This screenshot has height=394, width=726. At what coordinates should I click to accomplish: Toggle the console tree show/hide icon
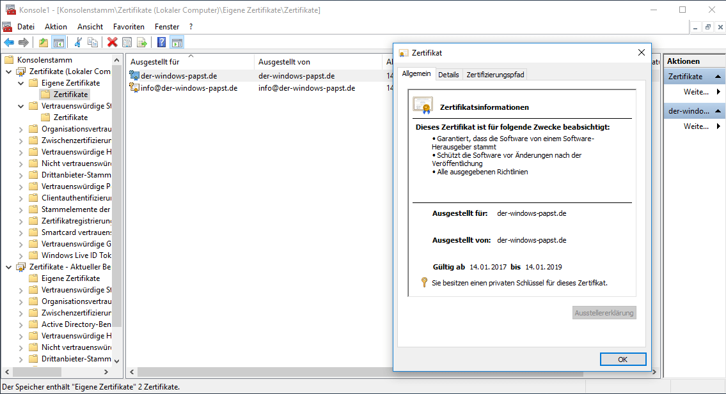(x=58, y=42)
